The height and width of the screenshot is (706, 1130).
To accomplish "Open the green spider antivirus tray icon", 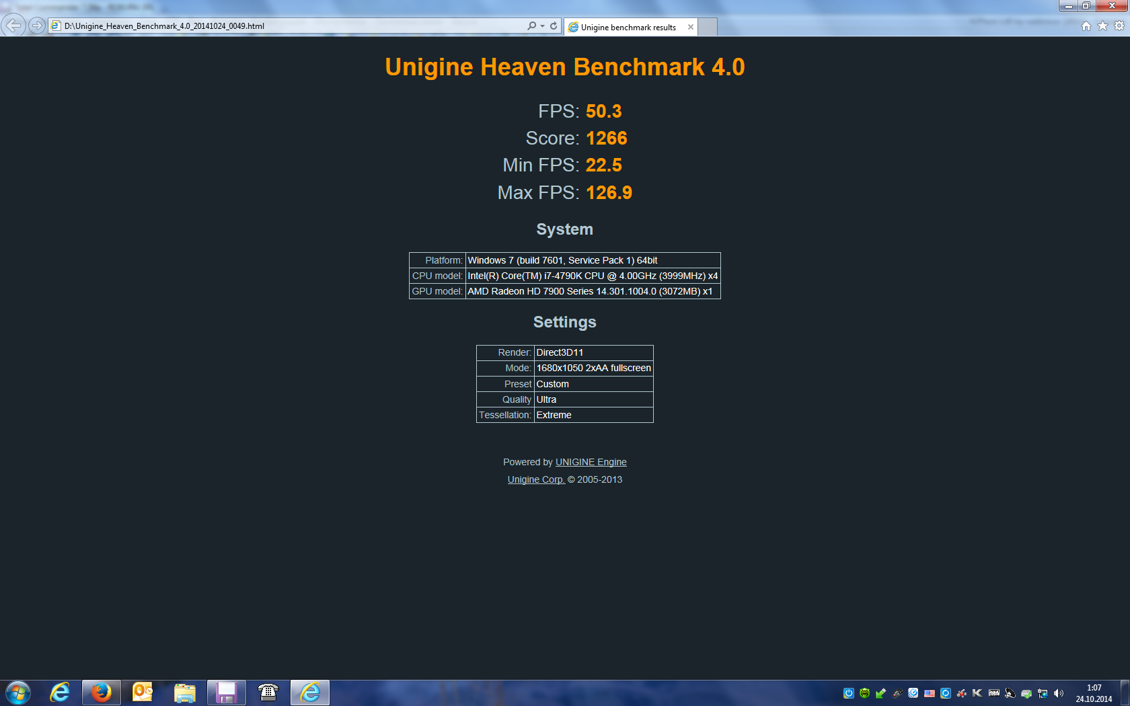I will click(x=865, y=693).
